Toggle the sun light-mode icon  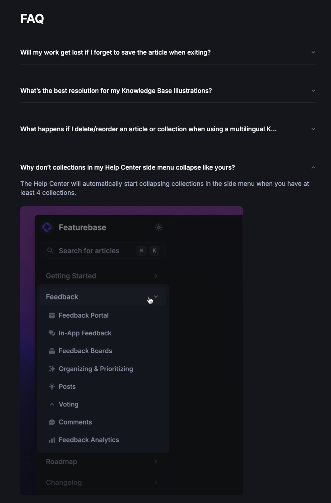[x=159, y=227]
